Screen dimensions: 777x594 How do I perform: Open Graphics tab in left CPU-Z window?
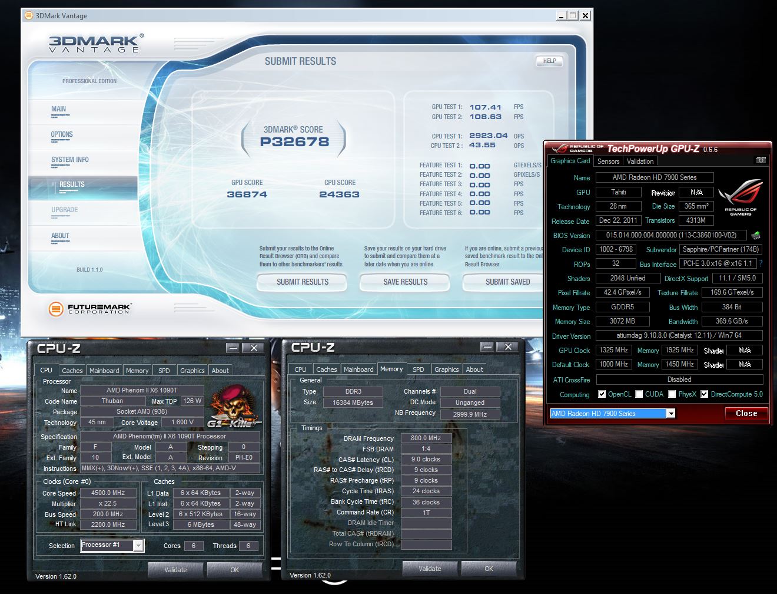pyautogui.click(x=192, y=371)
